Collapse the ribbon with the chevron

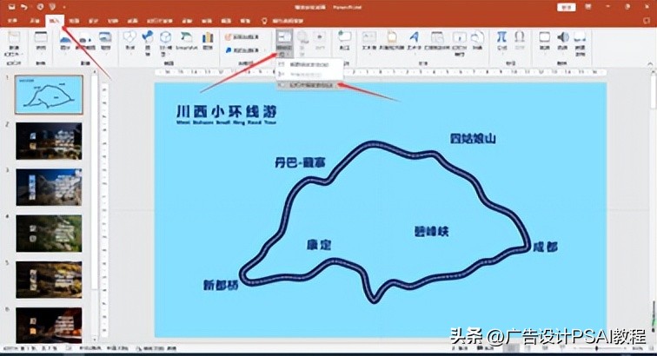(650, 63)
